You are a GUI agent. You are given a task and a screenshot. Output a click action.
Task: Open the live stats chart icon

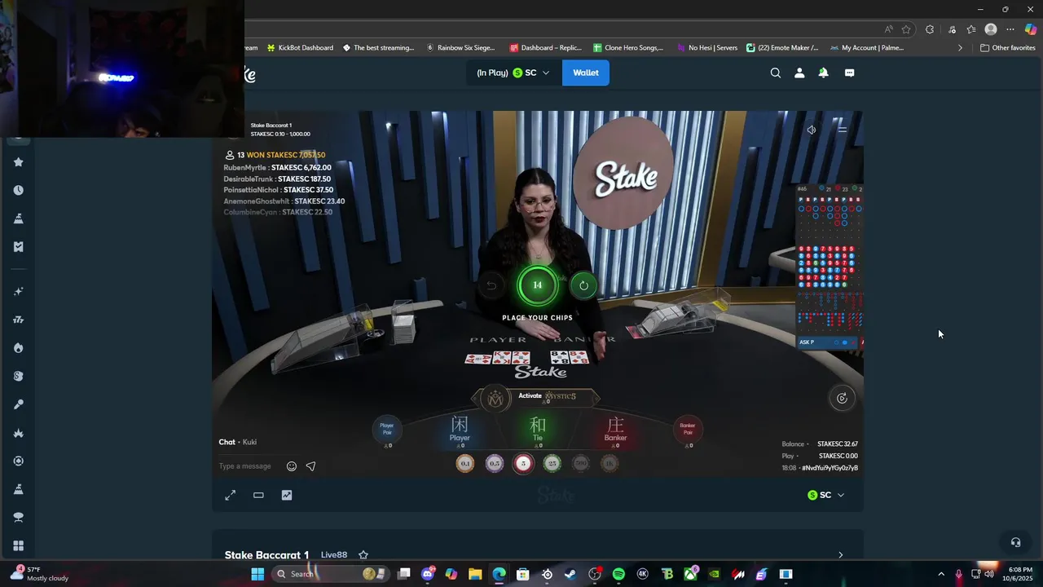(287, 495)
